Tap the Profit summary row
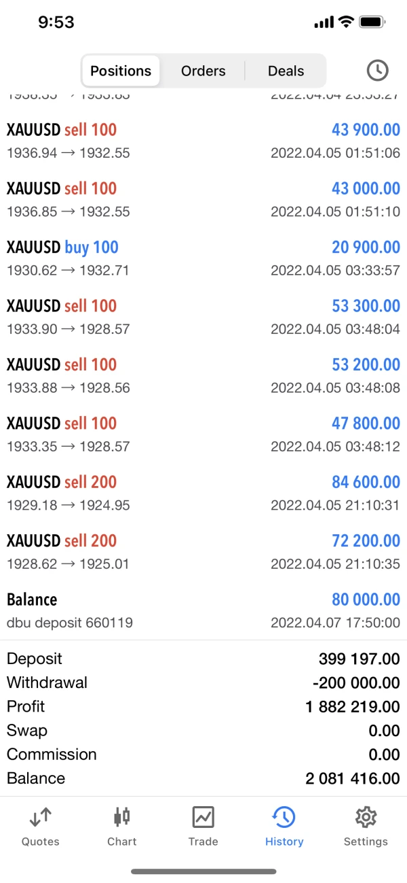Viewport: 407px width, 883px height. (203, 707)
